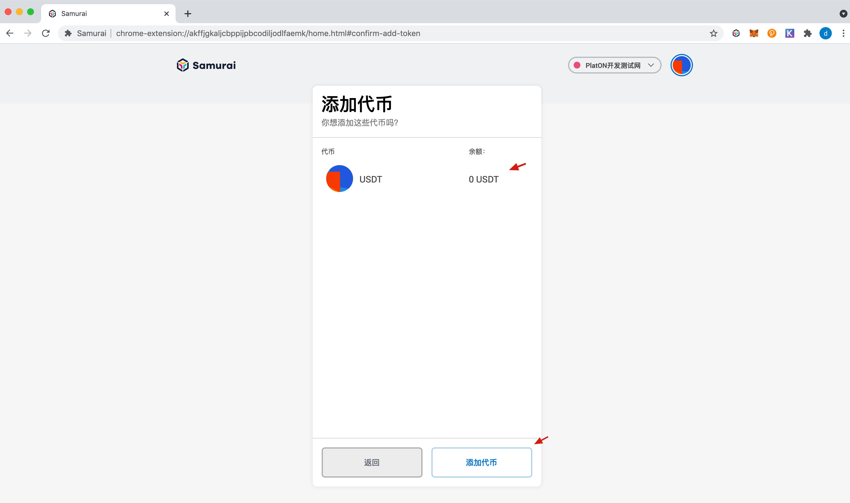Click the address bar URL
The height and width of the screenshot is (503, 850).
click(268, 33)
